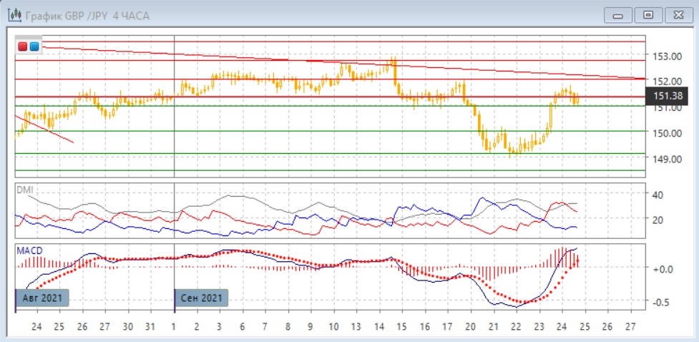Click the red square icon on chart

coord(24,47)
